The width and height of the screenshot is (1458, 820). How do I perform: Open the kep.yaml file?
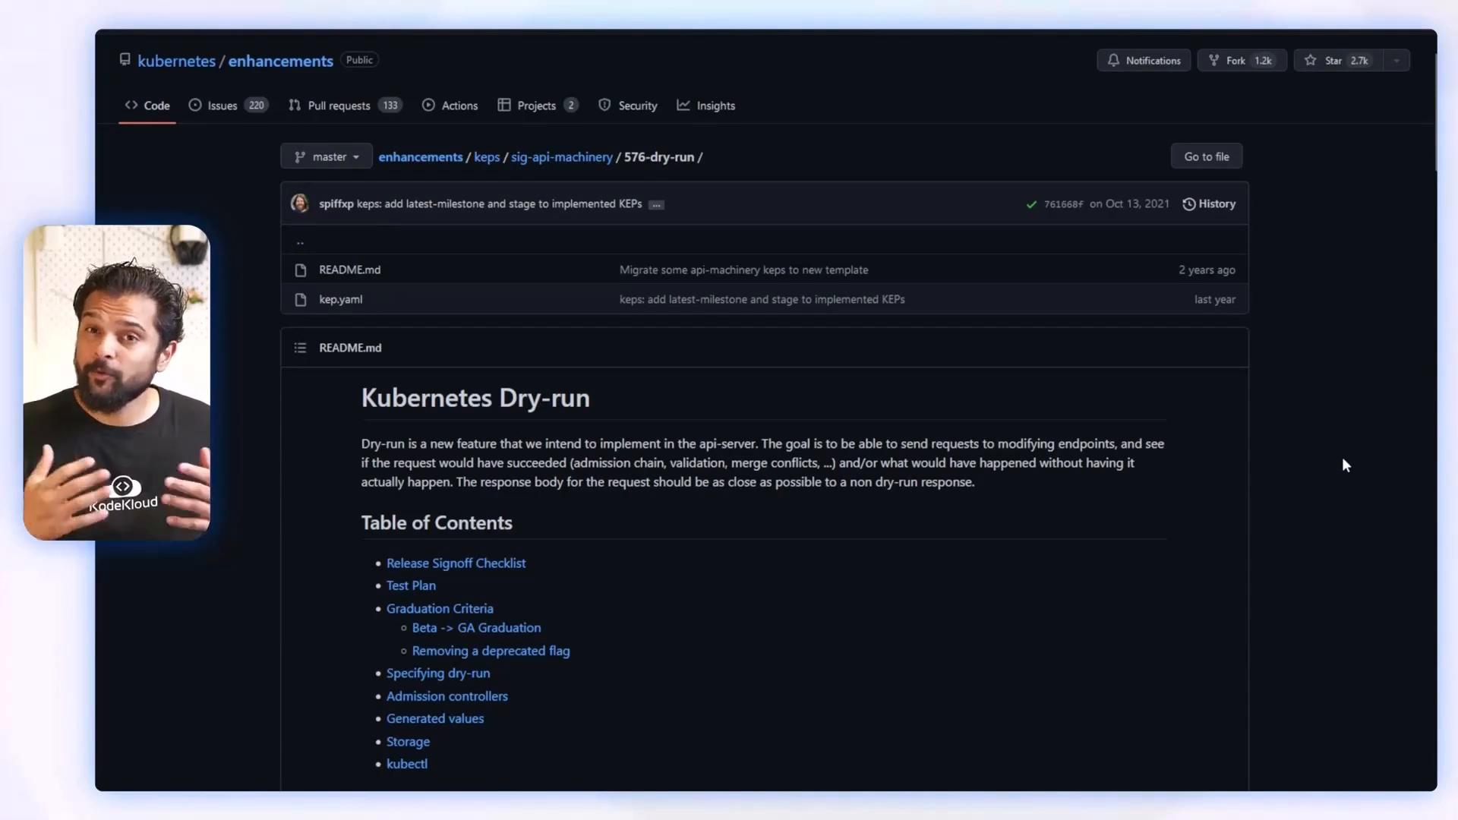tap(341, 300)
